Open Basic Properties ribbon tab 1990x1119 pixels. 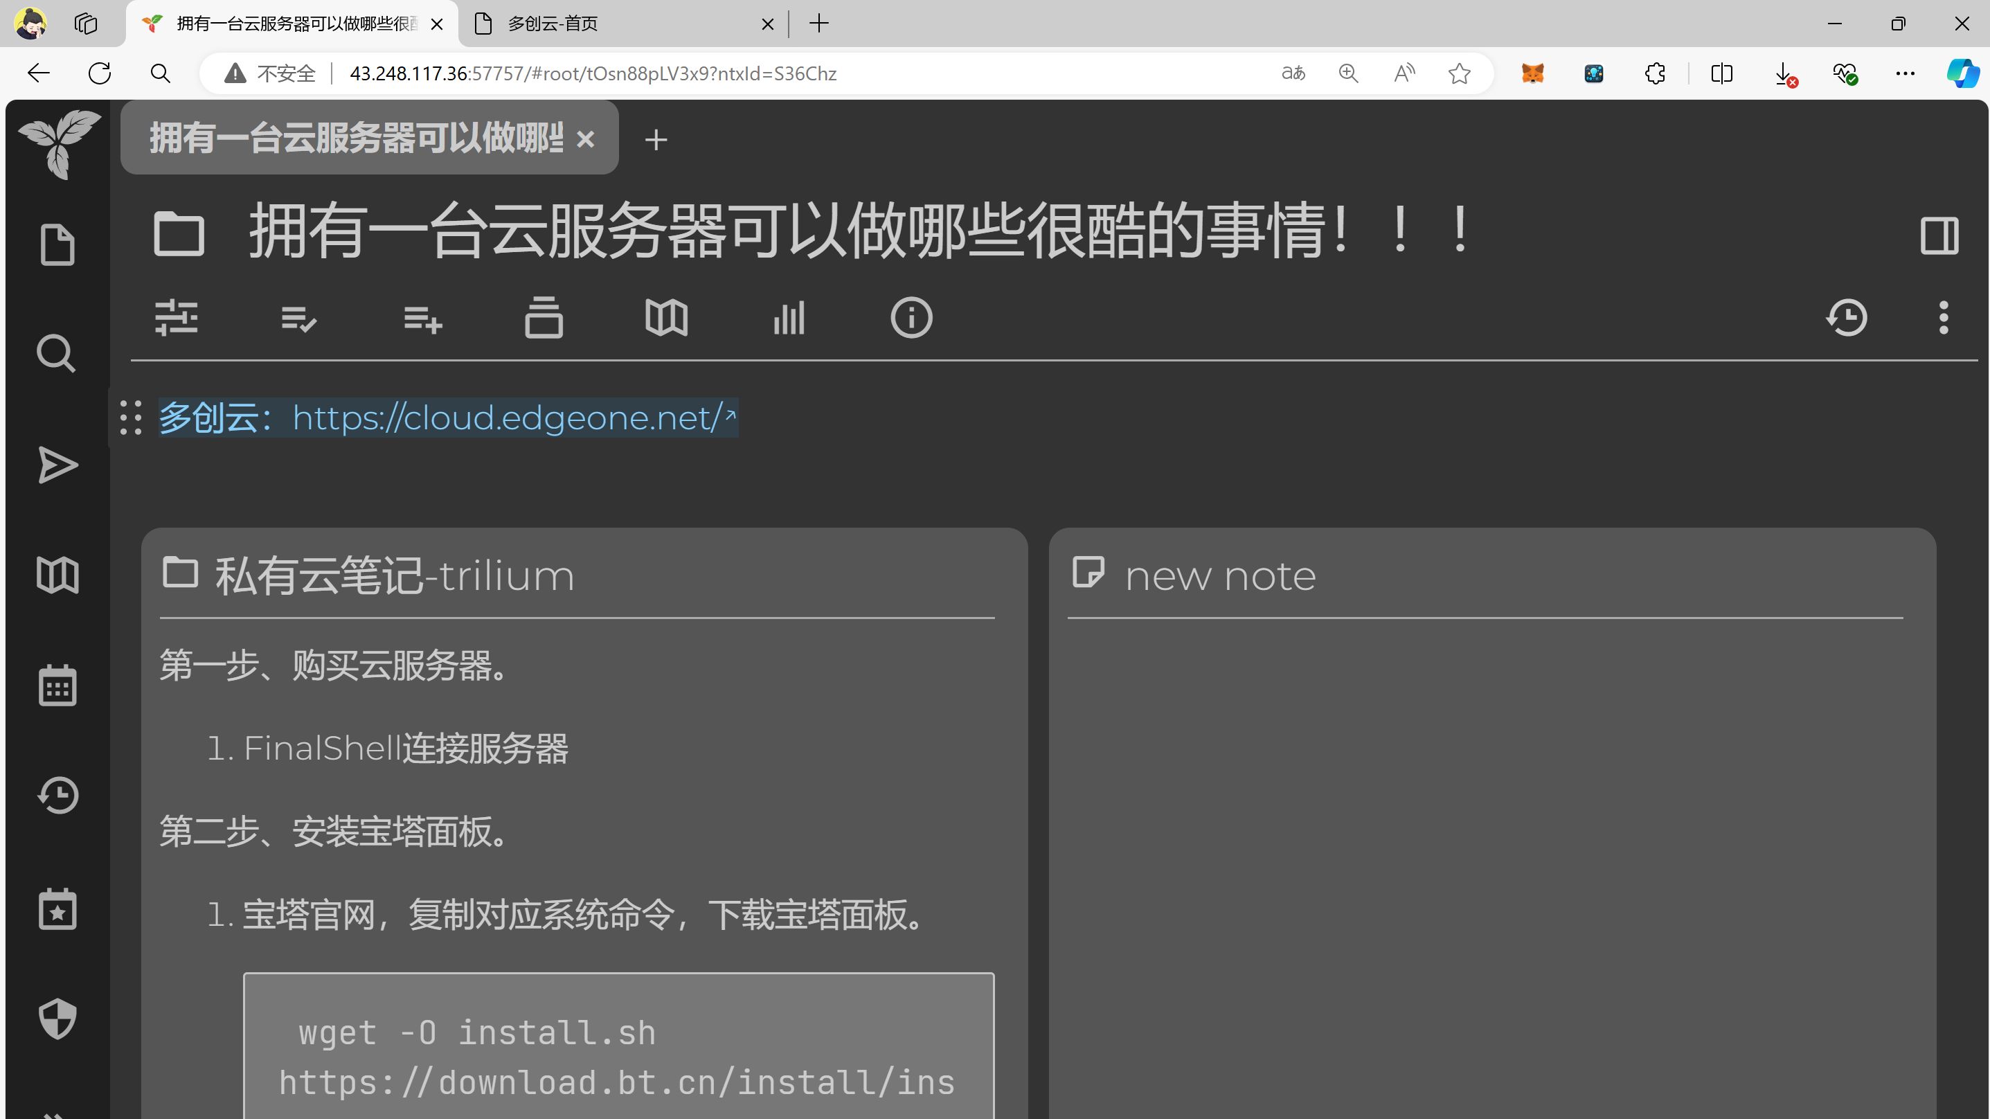pyautogui.click(x=176, y=318)
